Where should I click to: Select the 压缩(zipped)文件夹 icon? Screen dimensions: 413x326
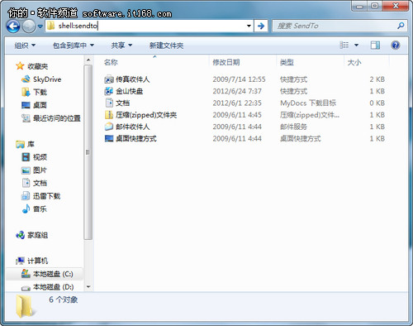click(x=109, y=115)
